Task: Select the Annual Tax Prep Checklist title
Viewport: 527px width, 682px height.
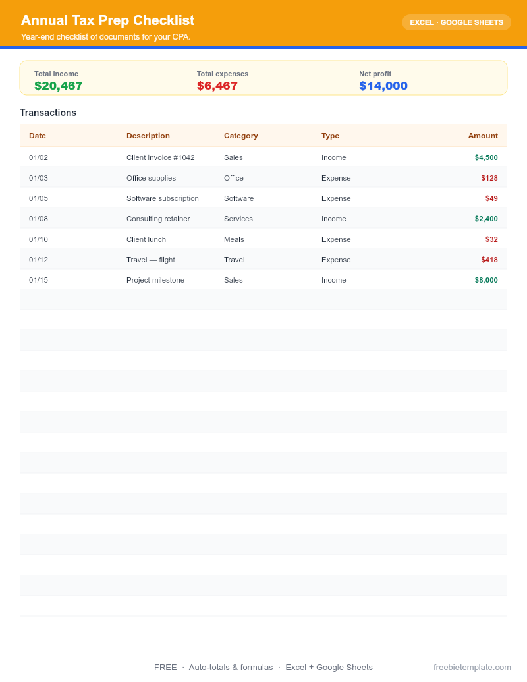Action: click(107, 20)
